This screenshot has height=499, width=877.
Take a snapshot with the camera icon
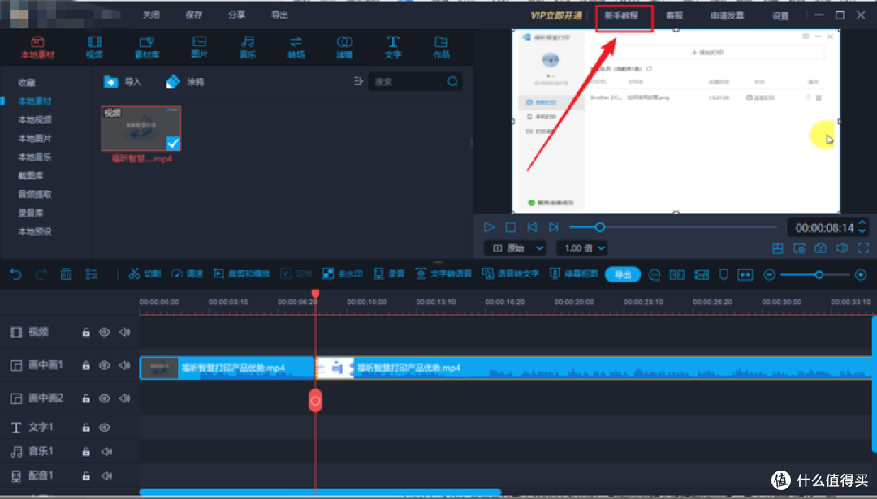(x=820, y=248)
